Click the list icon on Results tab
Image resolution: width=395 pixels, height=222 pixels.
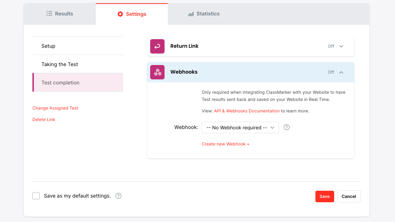pos(49,14)
